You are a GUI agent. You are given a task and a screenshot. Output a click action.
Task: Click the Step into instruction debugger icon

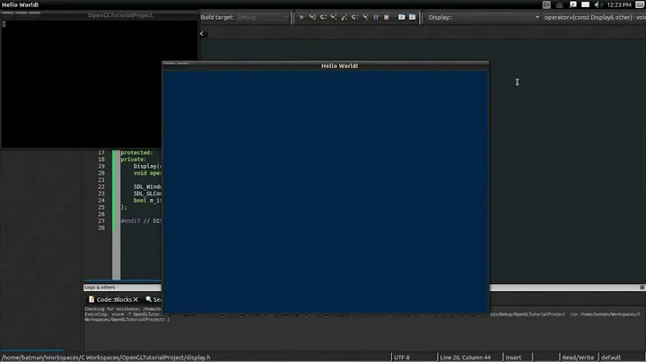pos(365,17)
